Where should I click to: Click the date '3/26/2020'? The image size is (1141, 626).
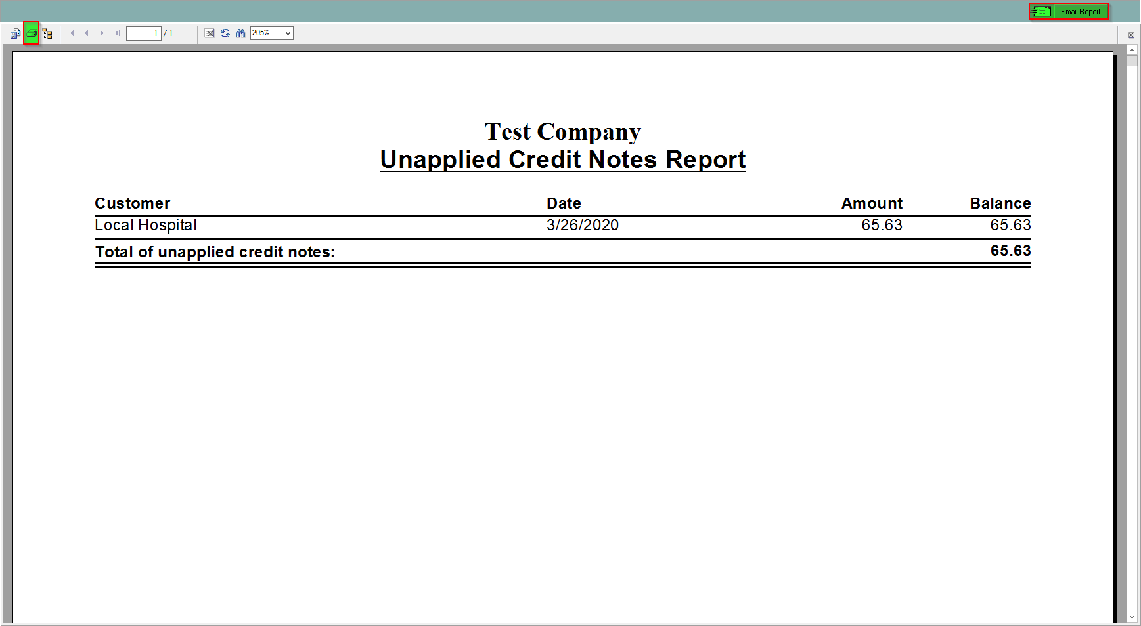(583, 226)
